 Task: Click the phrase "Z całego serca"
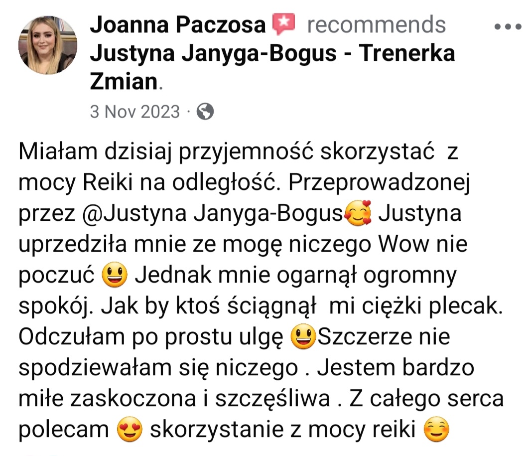click(x=427, y=399)
